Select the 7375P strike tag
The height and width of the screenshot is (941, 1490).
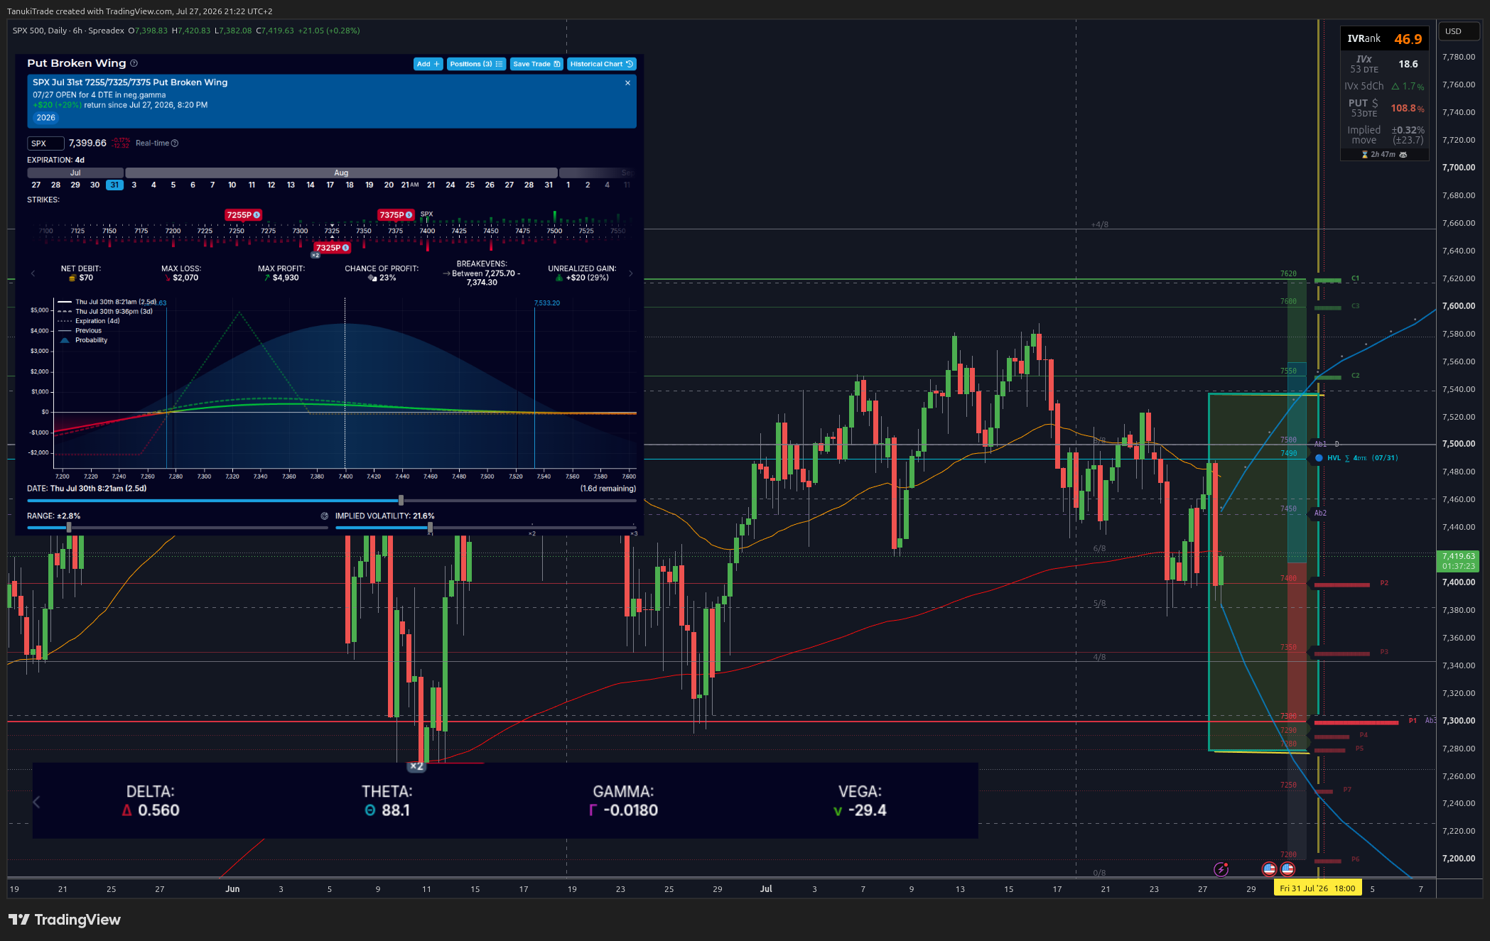point(396,214)
